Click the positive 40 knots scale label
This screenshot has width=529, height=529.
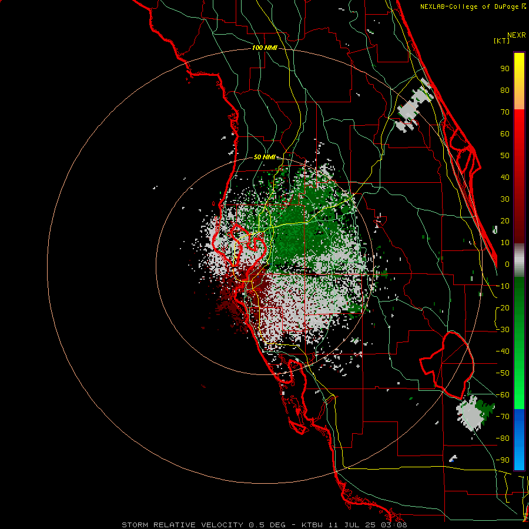[x=505, y=178]
